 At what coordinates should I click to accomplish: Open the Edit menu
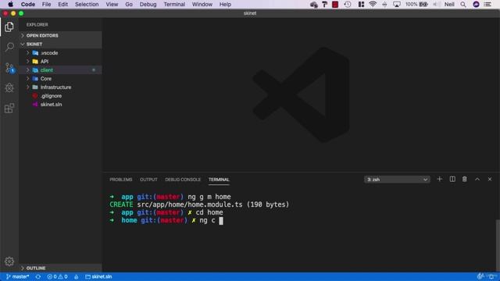pyautogui.click(x=62, y=4)
